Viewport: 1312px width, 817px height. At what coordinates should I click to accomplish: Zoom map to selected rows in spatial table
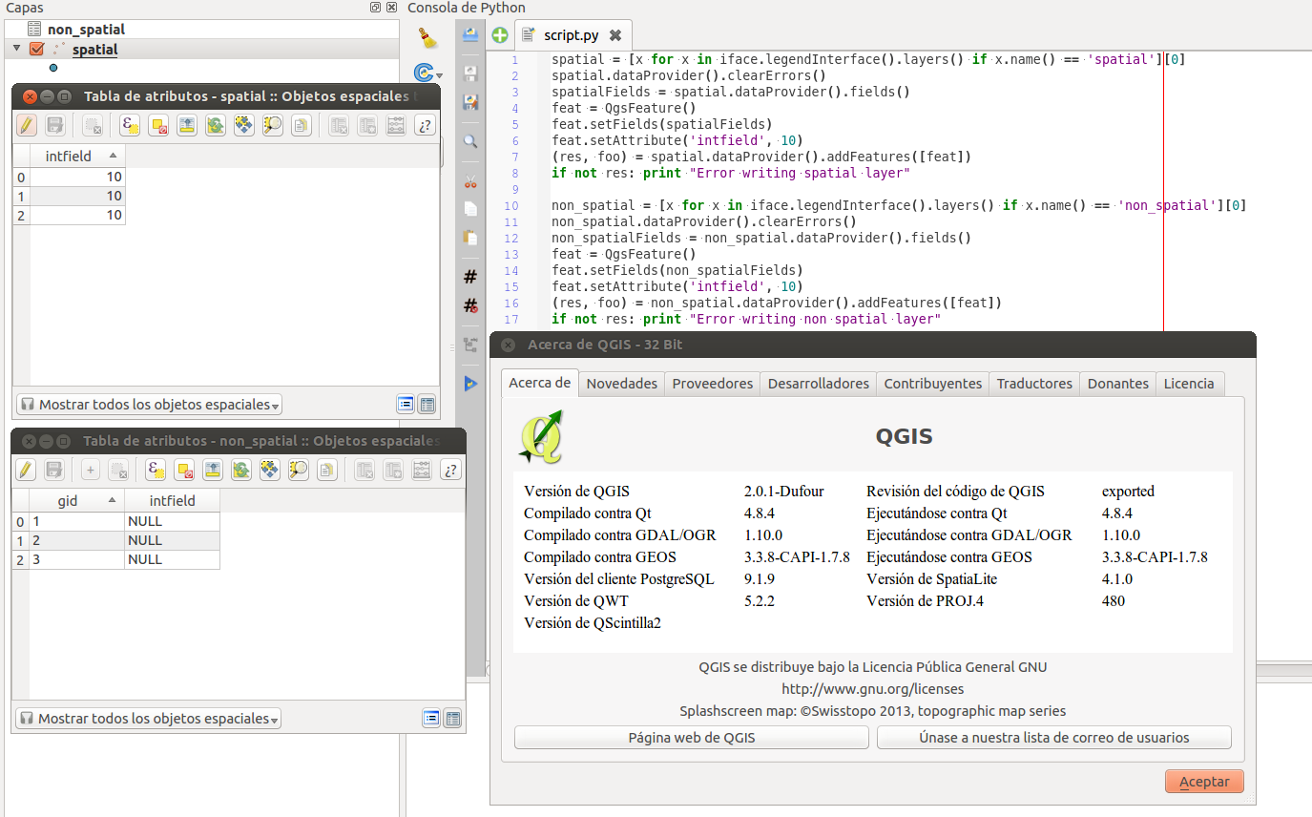point(273,125)
